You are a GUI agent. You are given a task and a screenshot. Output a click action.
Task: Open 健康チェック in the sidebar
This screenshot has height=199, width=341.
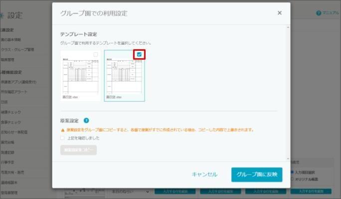11,112
